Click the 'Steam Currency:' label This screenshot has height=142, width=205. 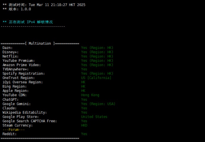pos(17,125)
